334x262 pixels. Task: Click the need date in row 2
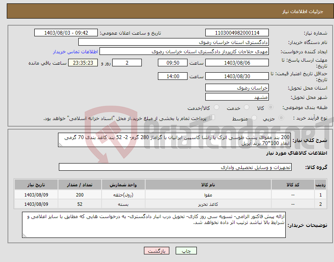(36, 204)
